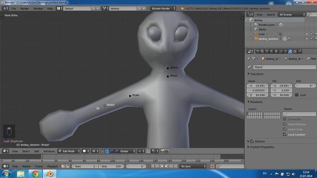
Task: Toggle the Lock checkbox under Roll
Action: click(x=297, y=94)
